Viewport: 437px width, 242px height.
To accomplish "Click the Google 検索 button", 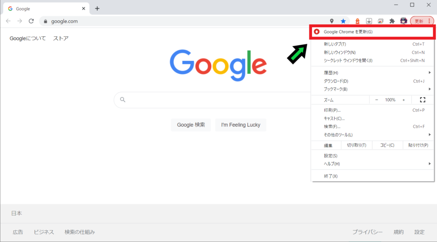I will (x=191, y=125).
